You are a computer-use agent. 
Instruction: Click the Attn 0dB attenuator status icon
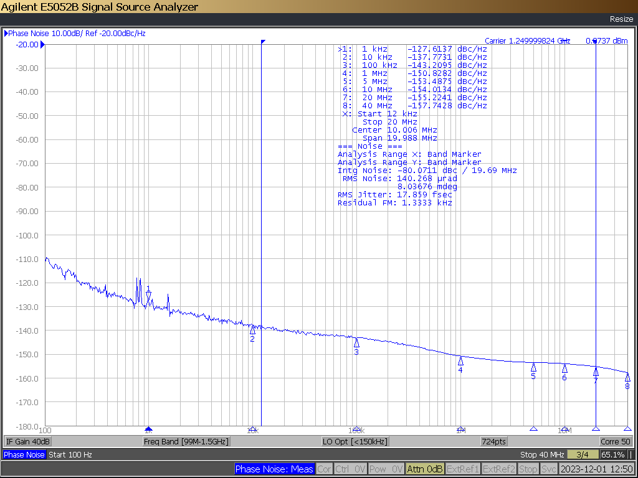[424, 469]
